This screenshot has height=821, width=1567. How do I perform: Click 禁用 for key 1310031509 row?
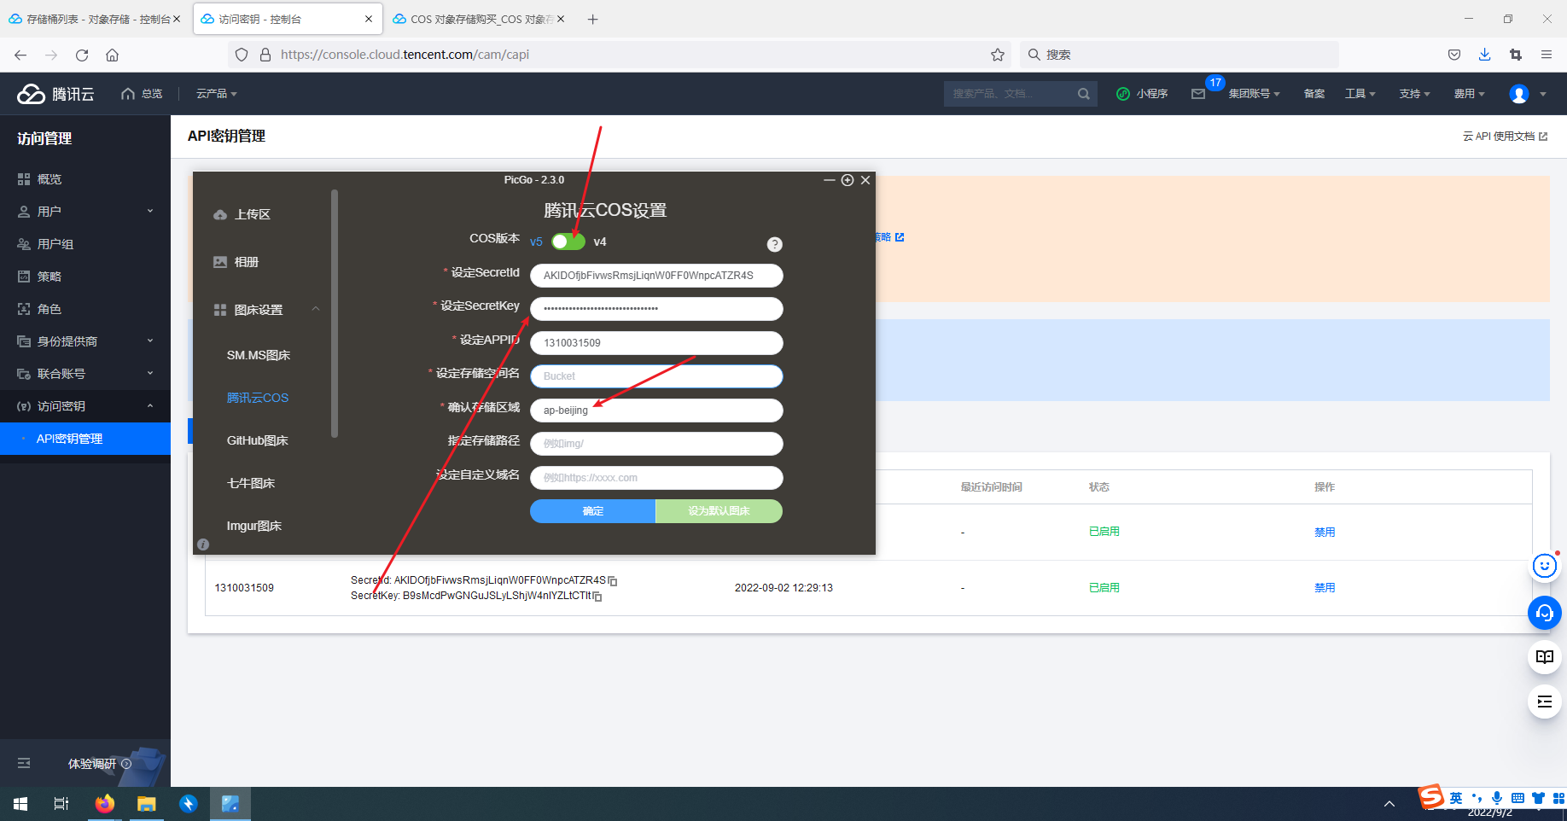tap(1325, 588)
